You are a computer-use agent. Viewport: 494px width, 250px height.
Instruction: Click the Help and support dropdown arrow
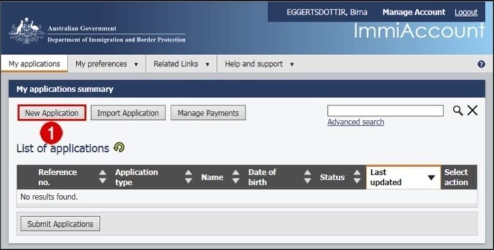coord(292,64)
